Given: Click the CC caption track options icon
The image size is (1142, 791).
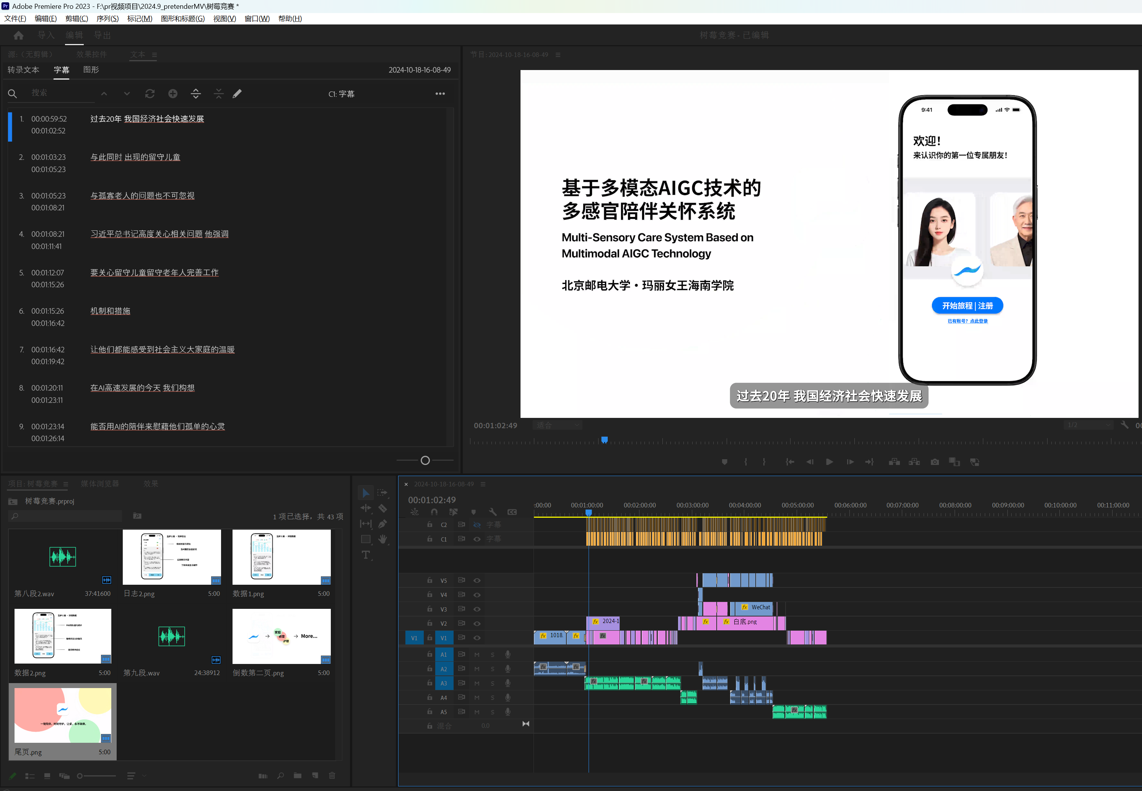Looking at the screenshot, I should (x=512, y=512).
